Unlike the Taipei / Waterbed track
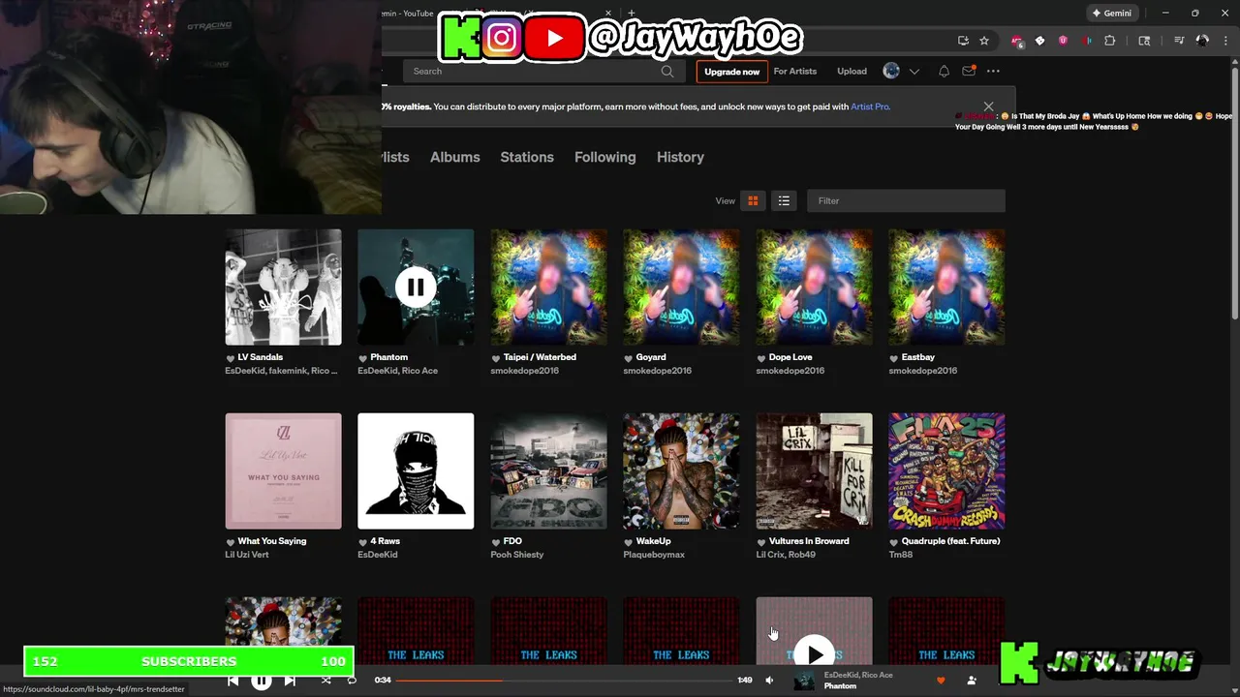The image size is (1240, 697). point(496,358)
